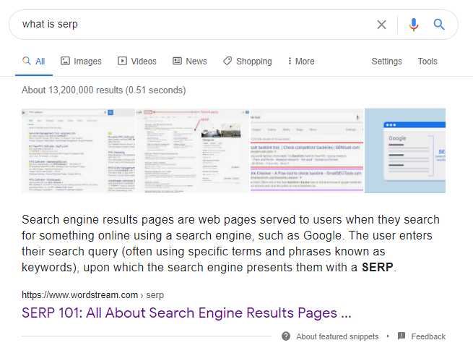The image size is (473, 348).
Task: Click the Feedback flag icon
Action: (401, 336)
